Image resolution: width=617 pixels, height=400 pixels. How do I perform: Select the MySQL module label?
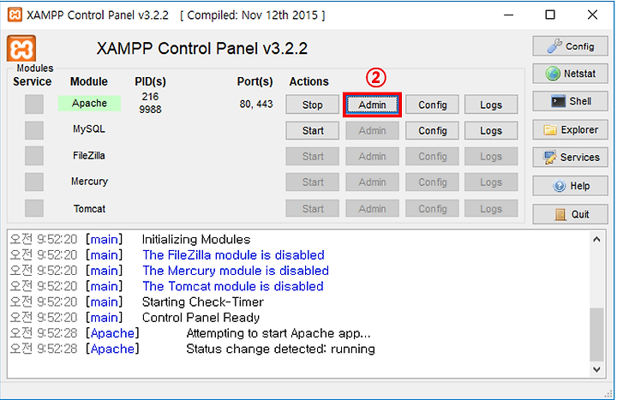[89, 129]
